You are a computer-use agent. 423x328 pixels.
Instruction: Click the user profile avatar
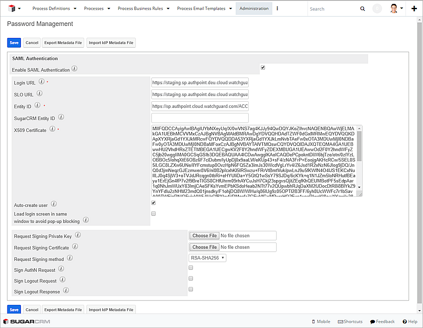click(394, 8)
